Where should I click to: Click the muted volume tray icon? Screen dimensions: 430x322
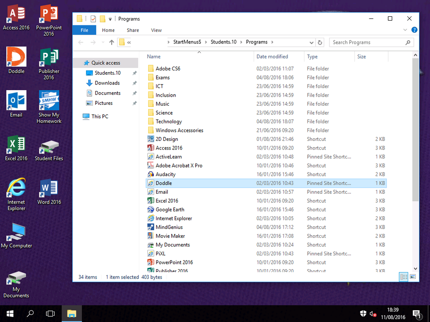373,314
